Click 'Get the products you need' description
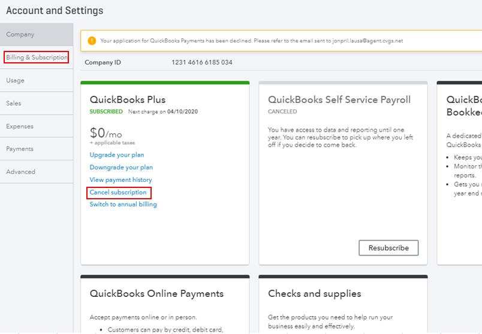Viewport: 482px width, 334px height. tap(330, 321)
